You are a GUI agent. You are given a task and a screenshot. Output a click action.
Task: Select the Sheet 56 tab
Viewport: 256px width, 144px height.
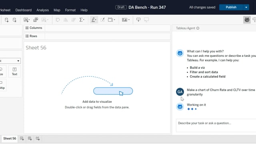(10, 138)
